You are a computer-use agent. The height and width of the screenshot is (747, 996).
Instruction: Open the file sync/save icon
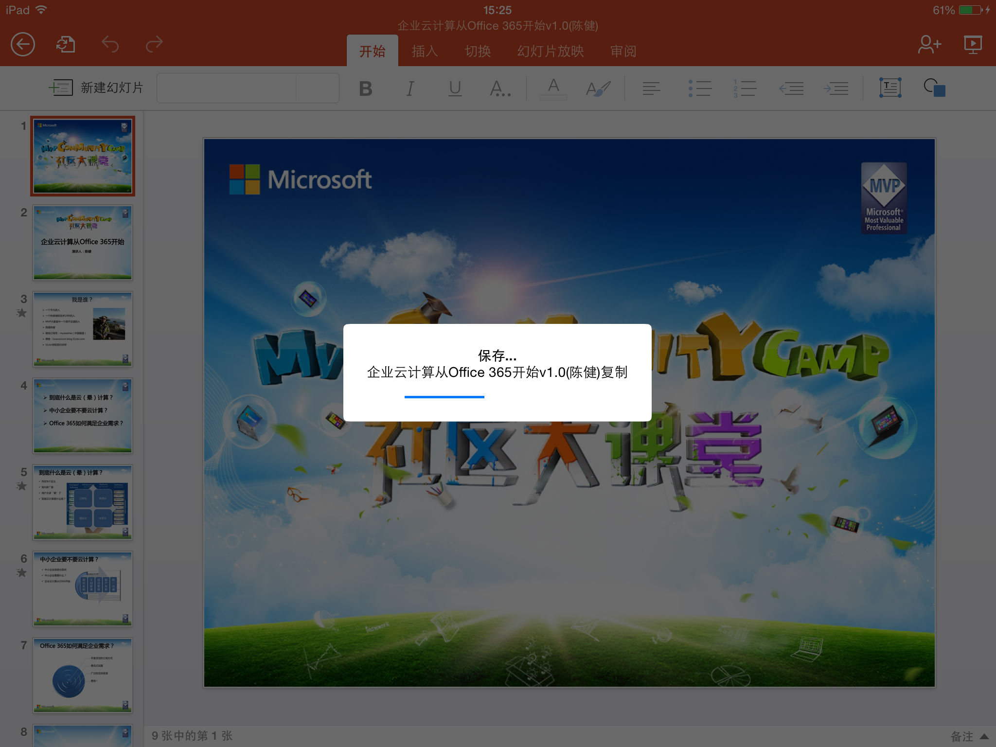[x=66, y=45]
